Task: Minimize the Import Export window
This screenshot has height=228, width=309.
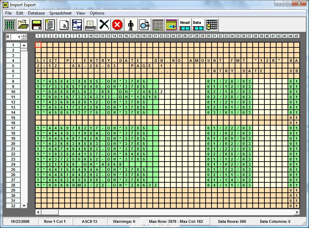Action: point(279,3)
